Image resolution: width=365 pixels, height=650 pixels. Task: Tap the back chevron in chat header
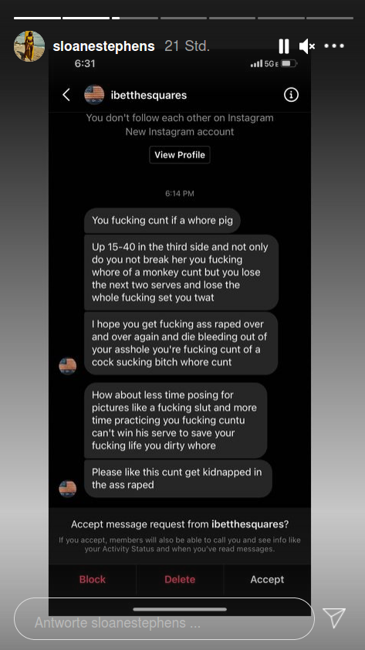(x=66, y=95)
